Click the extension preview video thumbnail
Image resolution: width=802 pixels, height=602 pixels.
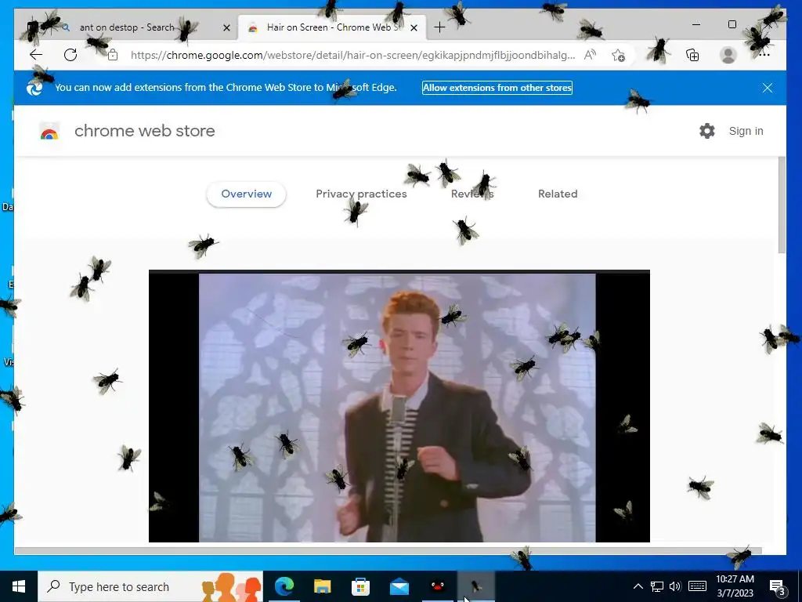click(399, 406)
